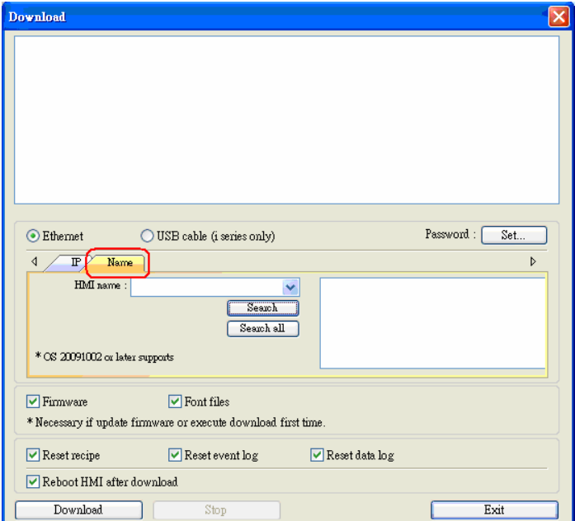Click inside the download log message area

287,120
